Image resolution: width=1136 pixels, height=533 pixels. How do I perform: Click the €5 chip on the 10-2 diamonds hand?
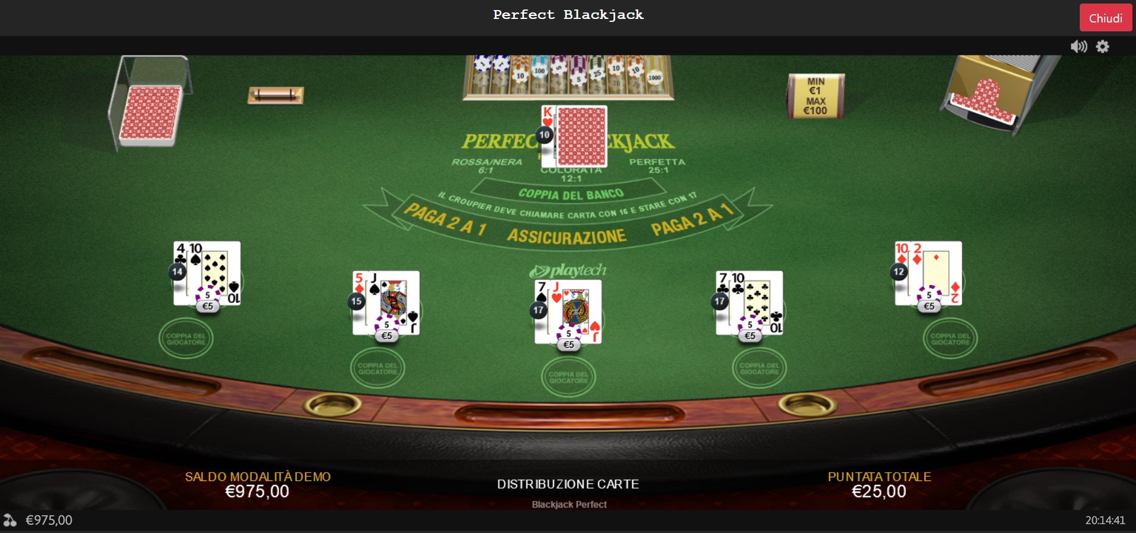929,301
